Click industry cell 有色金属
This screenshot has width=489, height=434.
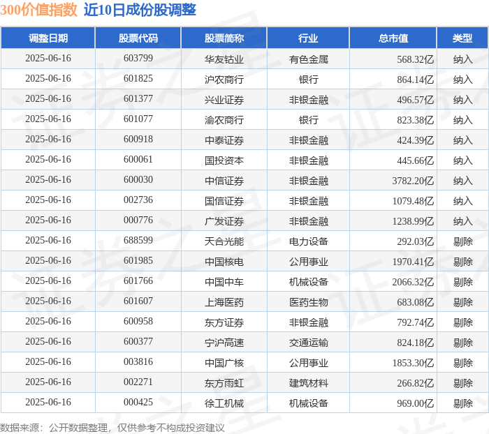[309, 59]
